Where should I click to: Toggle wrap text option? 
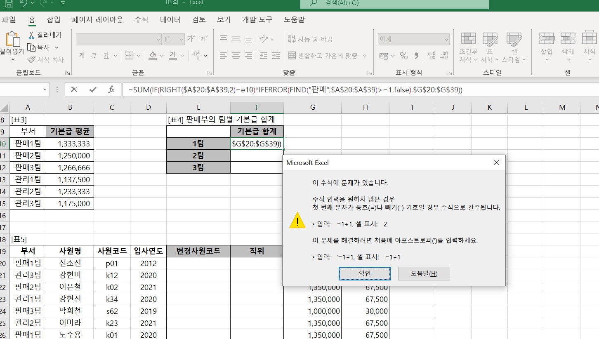pyautogui.click(x=292, y=39)
